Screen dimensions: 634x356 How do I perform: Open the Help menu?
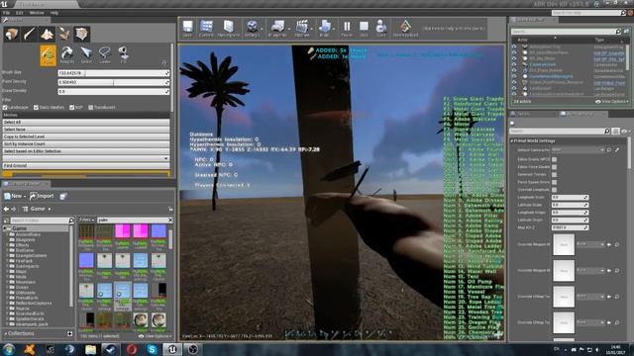click(54, 13)
